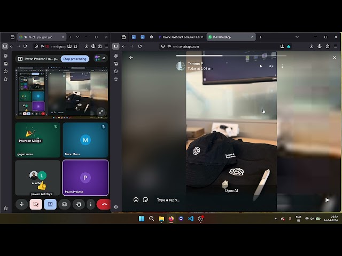Open application menu in WhatsApp browser window
Viewport: 342px width, 256px height.
coord(336,46)
